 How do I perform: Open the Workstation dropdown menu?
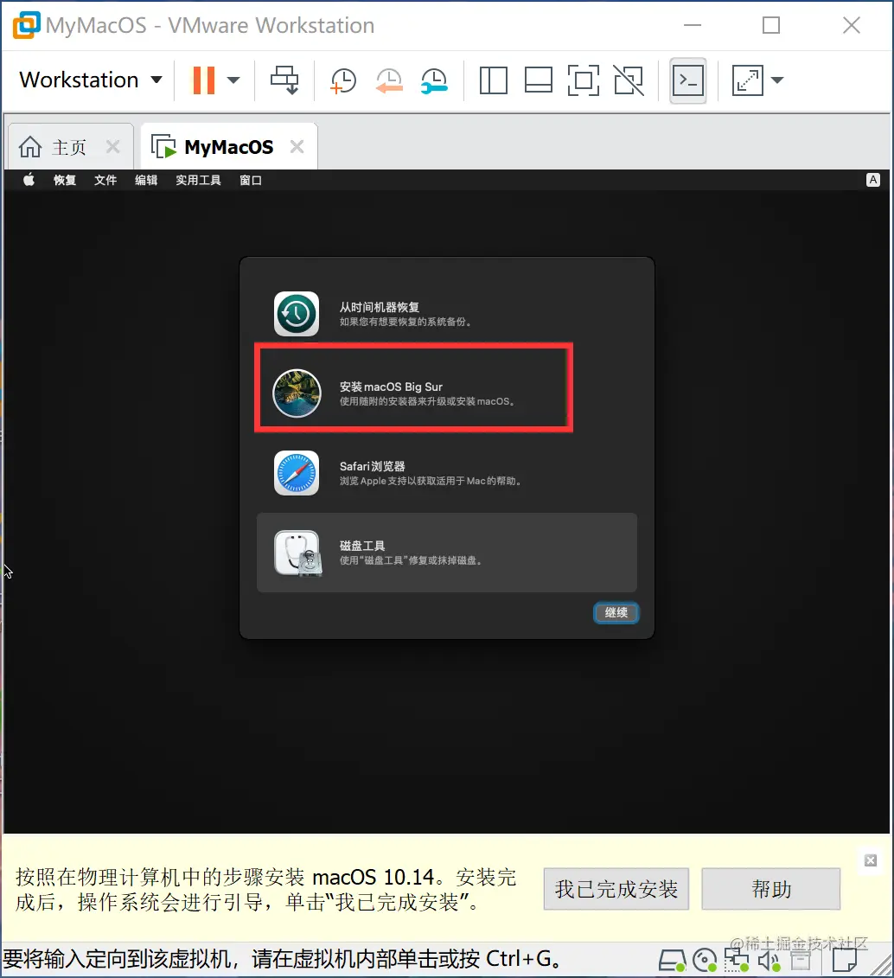click(x=91, y=80)
